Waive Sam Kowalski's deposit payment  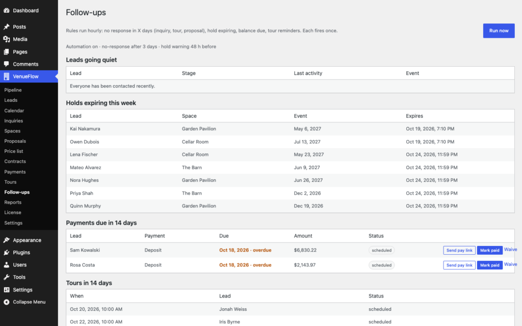click(x=510, y=250)
